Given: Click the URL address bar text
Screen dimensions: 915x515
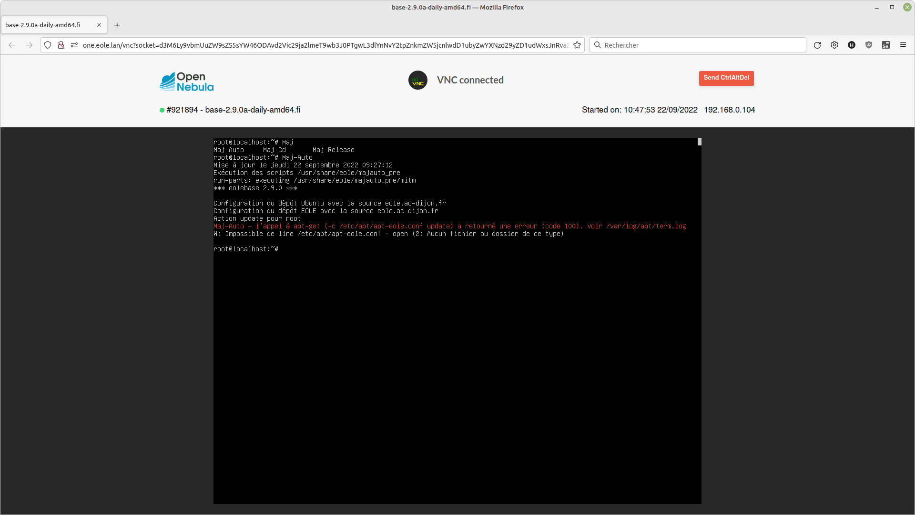Looking at the screenshot, I should point(324,45).
